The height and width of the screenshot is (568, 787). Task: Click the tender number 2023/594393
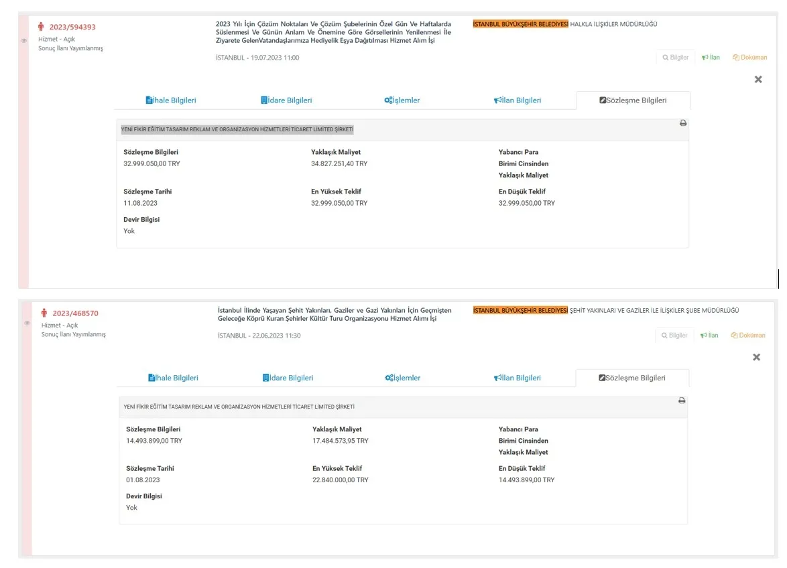[x=72, y=27]
